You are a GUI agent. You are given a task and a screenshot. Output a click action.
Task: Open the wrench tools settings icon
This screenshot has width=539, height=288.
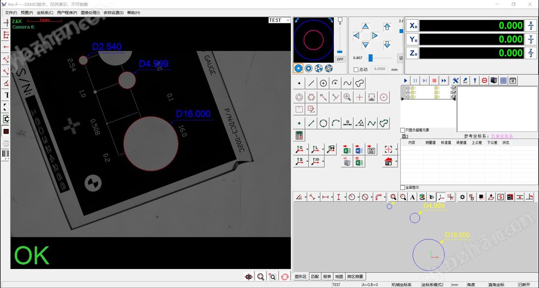tap(455, 81)
